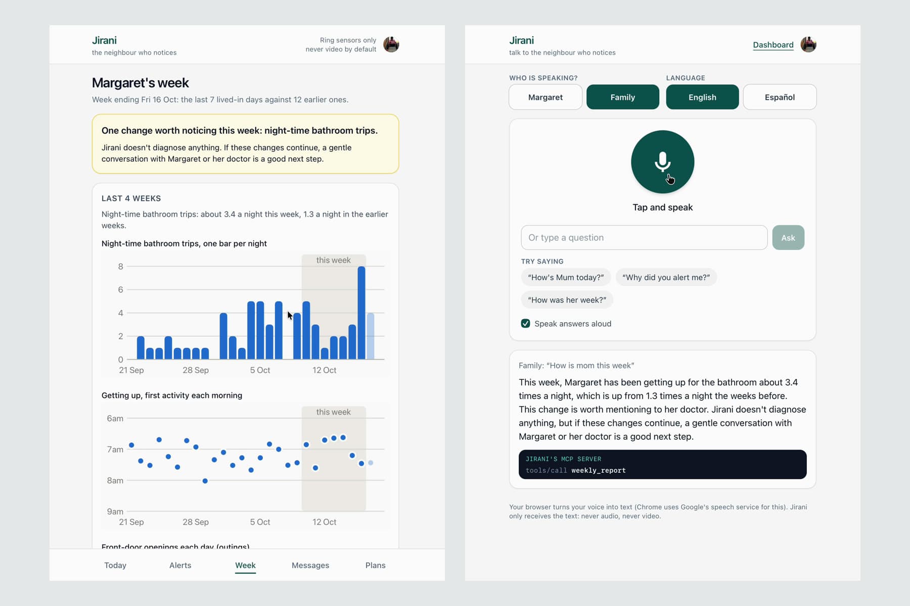Click the Ask button

(788, 237)
